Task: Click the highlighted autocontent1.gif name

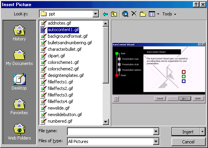Action: point(63,30)
